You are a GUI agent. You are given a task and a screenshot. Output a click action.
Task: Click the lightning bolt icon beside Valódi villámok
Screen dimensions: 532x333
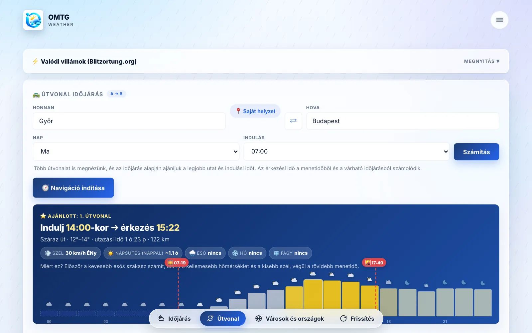[35, 61]
